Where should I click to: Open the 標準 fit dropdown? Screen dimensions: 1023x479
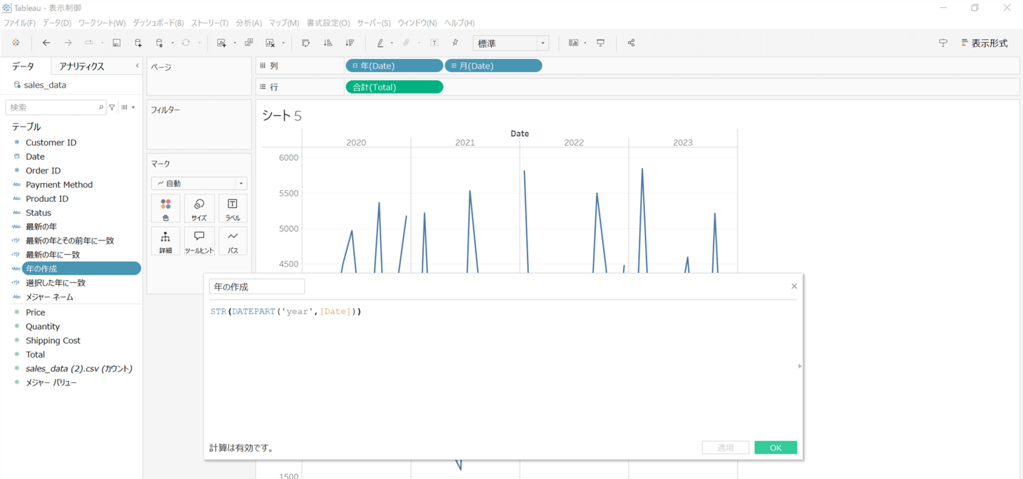pyautogui.click(x=510, y=43)
